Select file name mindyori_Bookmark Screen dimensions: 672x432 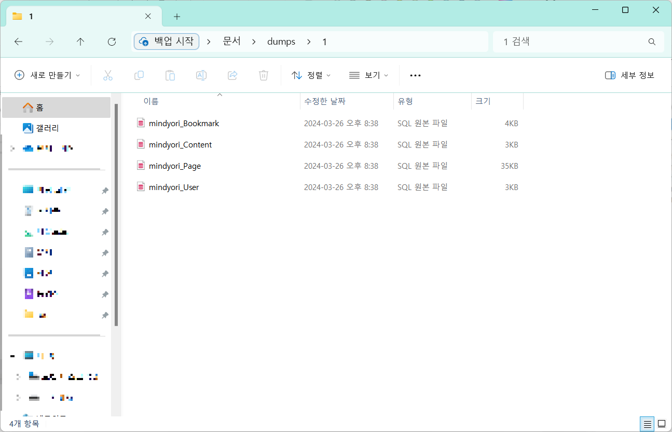184,124
